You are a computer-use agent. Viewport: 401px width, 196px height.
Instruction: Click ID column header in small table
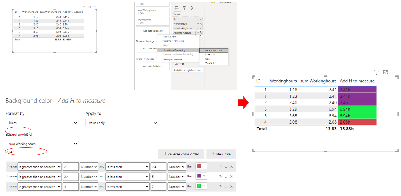coord(16,12)
